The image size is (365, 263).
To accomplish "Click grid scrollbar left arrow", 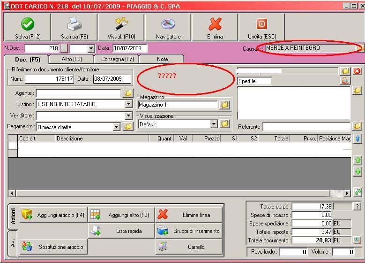I will 12,193.
